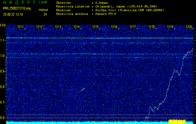The height and width of the screenshot is (124, 196).
Task: Click the 1220 time marker
Action: pos(189,27)
